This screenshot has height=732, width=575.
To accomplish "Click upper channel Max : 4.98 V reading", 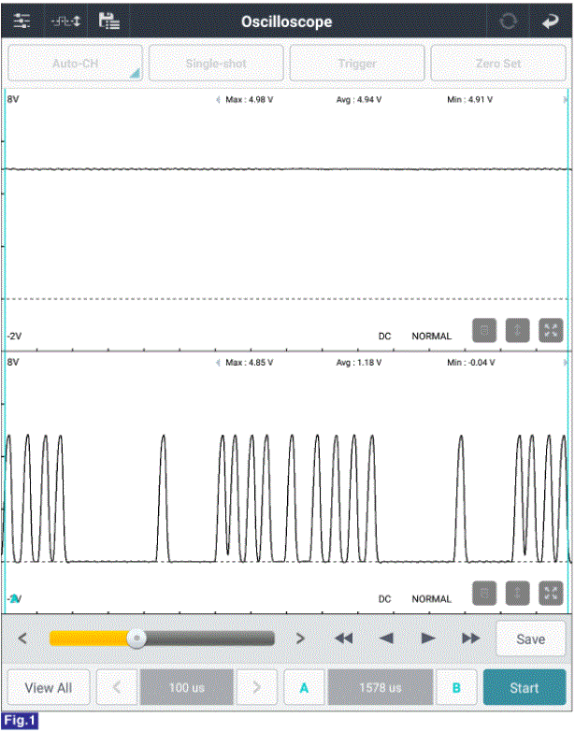I will (x=250, y=99).
